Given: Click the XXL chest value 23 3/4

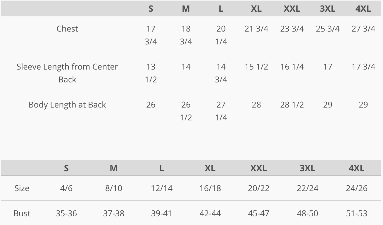Looking at the screenshot, I should [292, 29].
